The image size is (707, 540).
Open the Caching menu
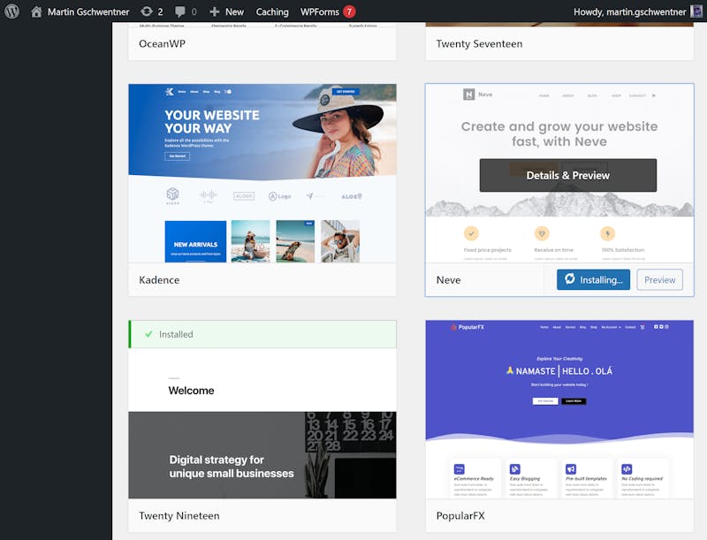272,11
